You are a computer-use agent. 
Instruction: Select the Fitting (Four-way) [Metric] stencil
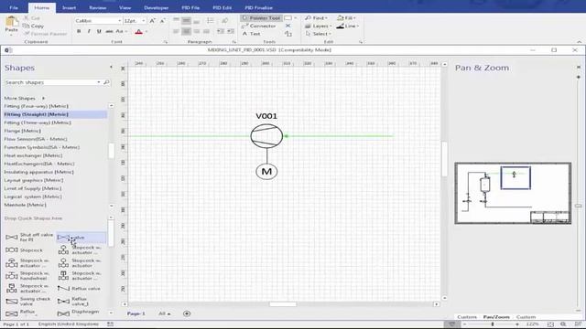click(37, 106)
